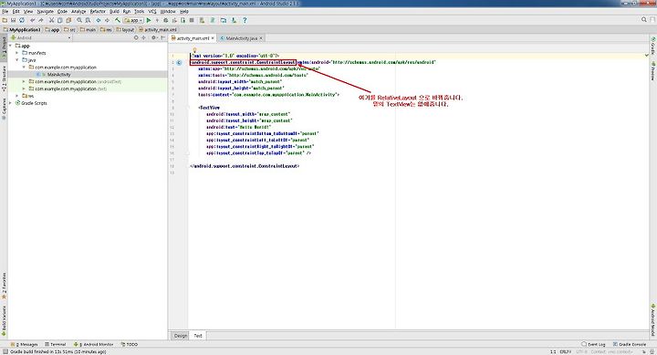
Task: Click the Copy toolbar icon
Action: 60,20
